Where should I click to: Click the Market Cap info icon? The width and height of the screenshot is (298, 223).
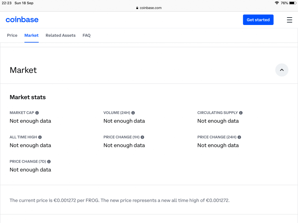point(37,113)
